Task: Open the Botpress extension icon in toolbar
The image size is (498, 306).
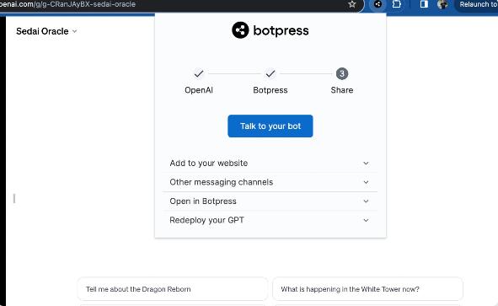Action: 378,4
